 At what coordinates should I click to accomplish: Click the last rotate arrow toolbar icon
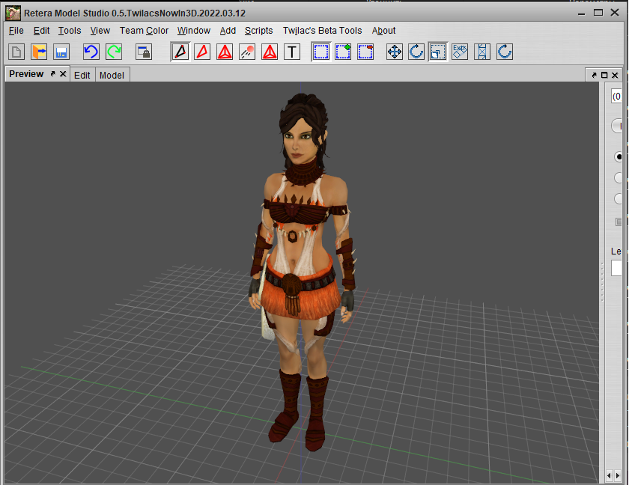click(x=505, y=52)
